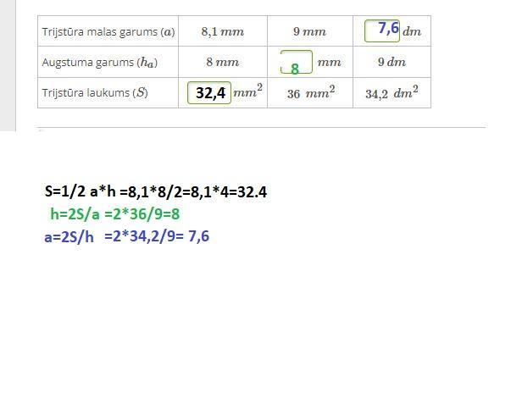
Task: Click the black formula line starting 'S=1/2 a*h'
Action: 155,191
